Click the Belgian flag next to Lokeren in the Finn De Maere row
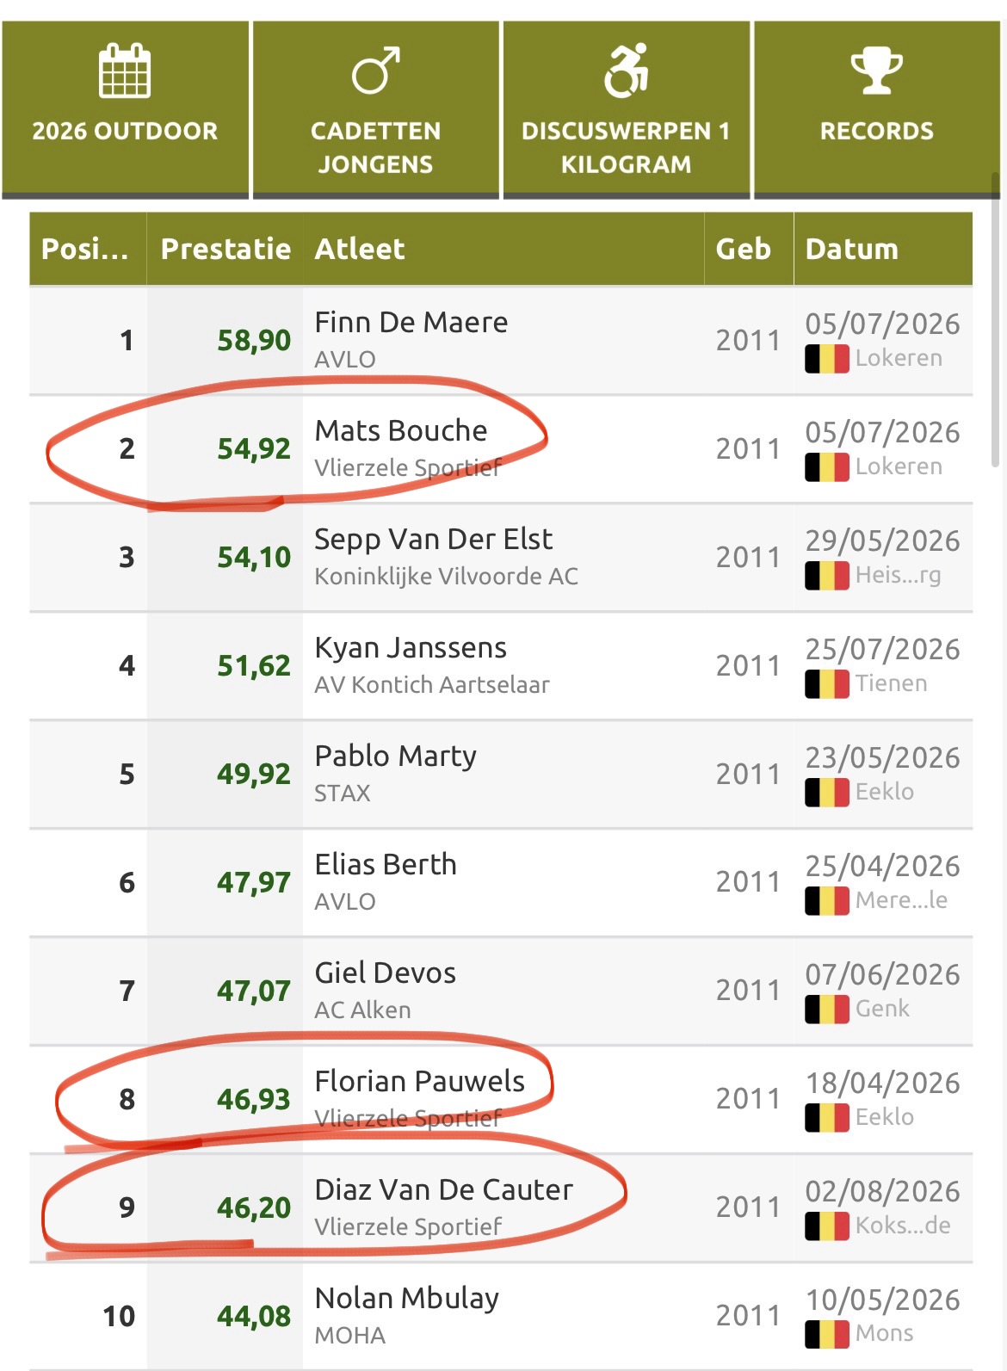The height and width of the screenshot is (1371, 1007). pos(827,358)
